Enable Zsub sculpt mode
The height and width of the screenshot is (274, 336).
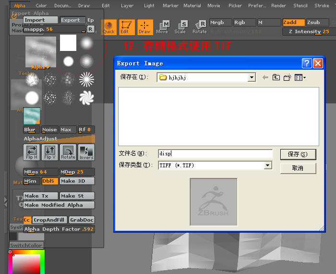tap(317, 22)
